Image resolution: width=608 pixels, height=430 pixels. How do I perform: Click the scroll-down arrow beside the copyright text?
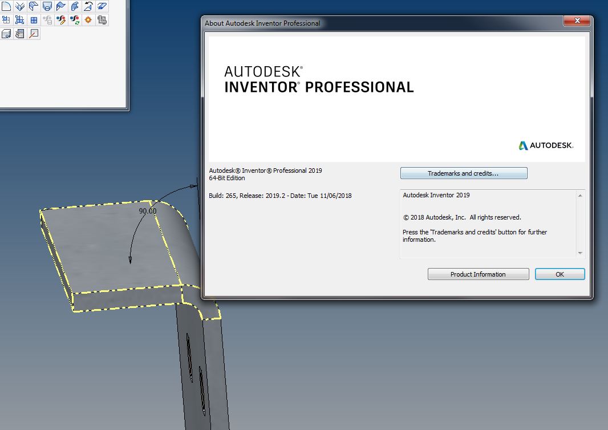[x=581, y=253]
